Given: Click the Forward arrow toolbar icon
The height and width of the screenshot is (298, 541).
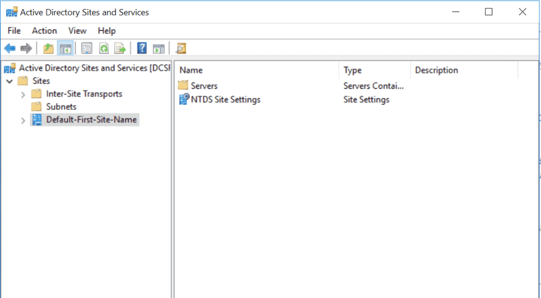Looking at the screenshot, I should pyautogui.click(x=26, y=48).
